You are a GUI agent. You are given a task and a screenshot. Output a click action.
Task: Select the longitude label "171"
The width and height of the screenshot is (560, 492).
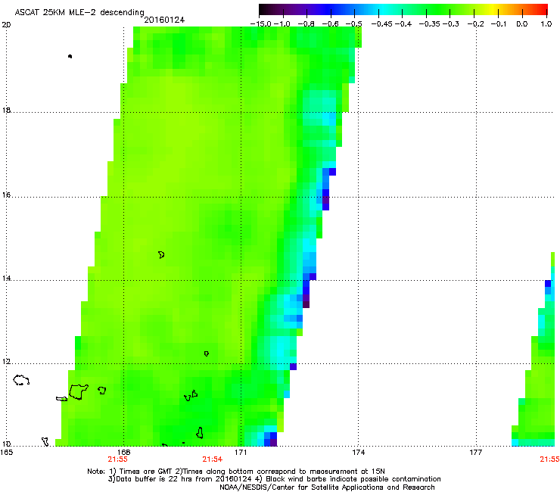pos(241,453)
